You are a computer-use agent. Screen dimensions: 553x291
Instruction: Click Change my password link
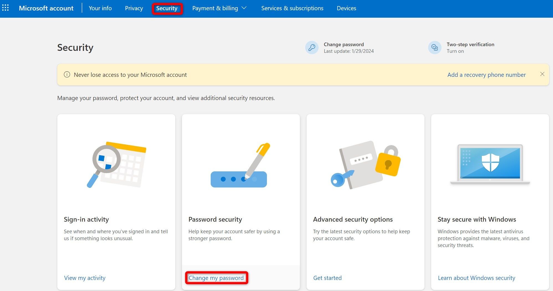click(x=216, y=278)
